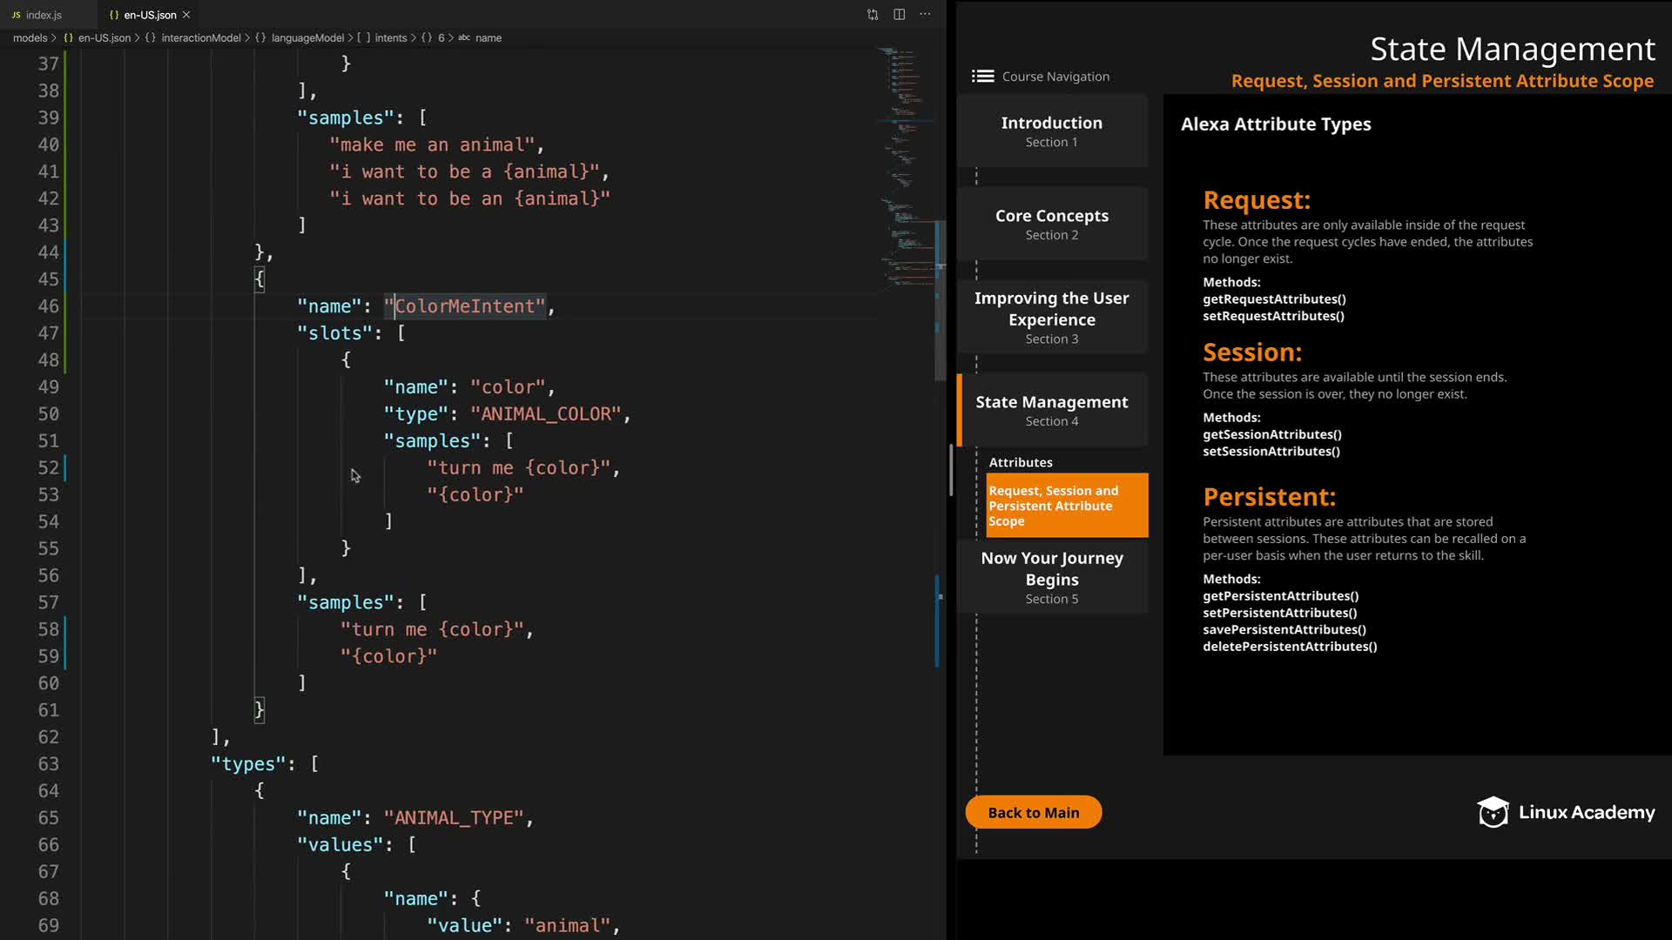
Task: Select the State Management Section 4 item
Action: [x=1051, y=410]
